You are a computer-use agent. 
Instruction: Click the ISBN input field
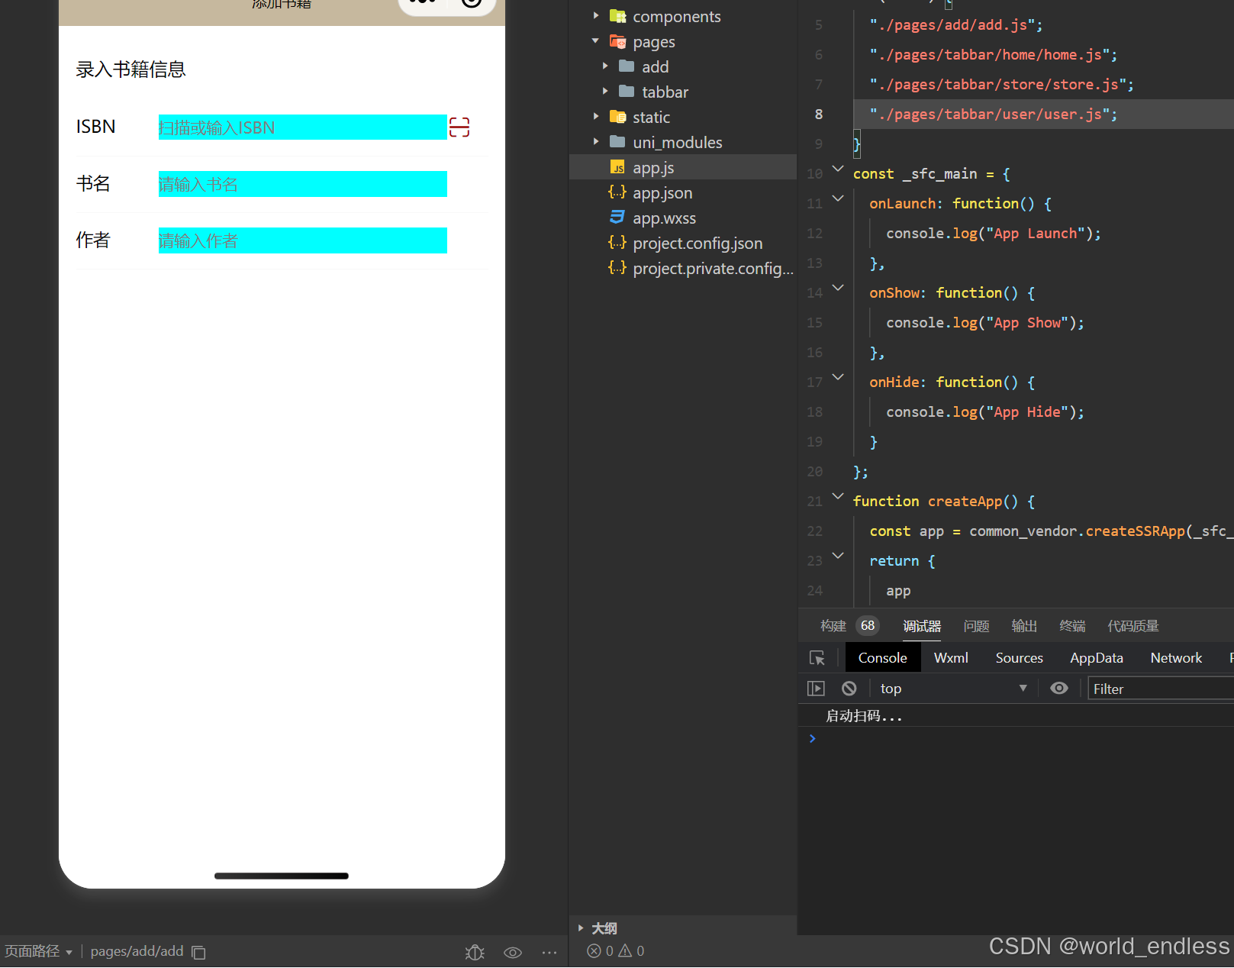(x=302, y=127)
